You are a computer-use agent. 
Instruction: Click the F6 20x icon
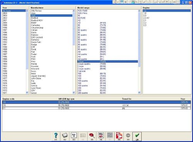(x=101, y=136)
